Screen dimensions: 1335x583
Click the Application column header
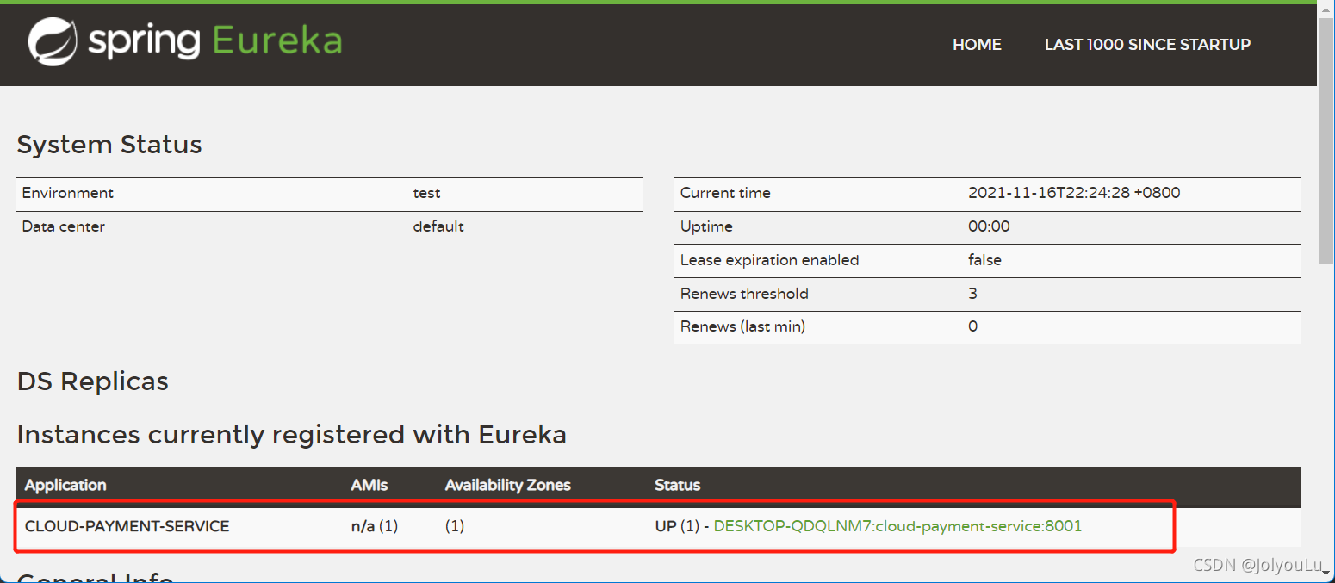(x=65, y=485)
